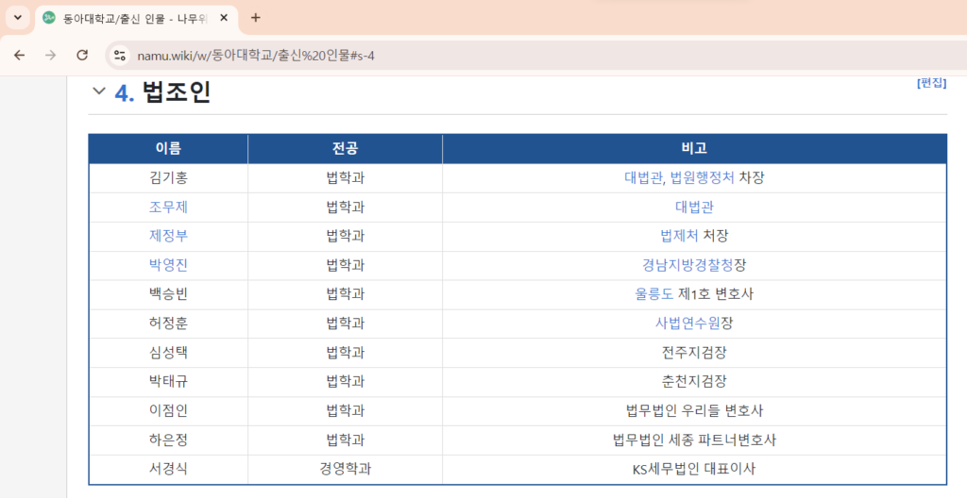The image size is (967, 498).
Task: Open the tab search dropdown arrow
Action: [x=17, y=18]
